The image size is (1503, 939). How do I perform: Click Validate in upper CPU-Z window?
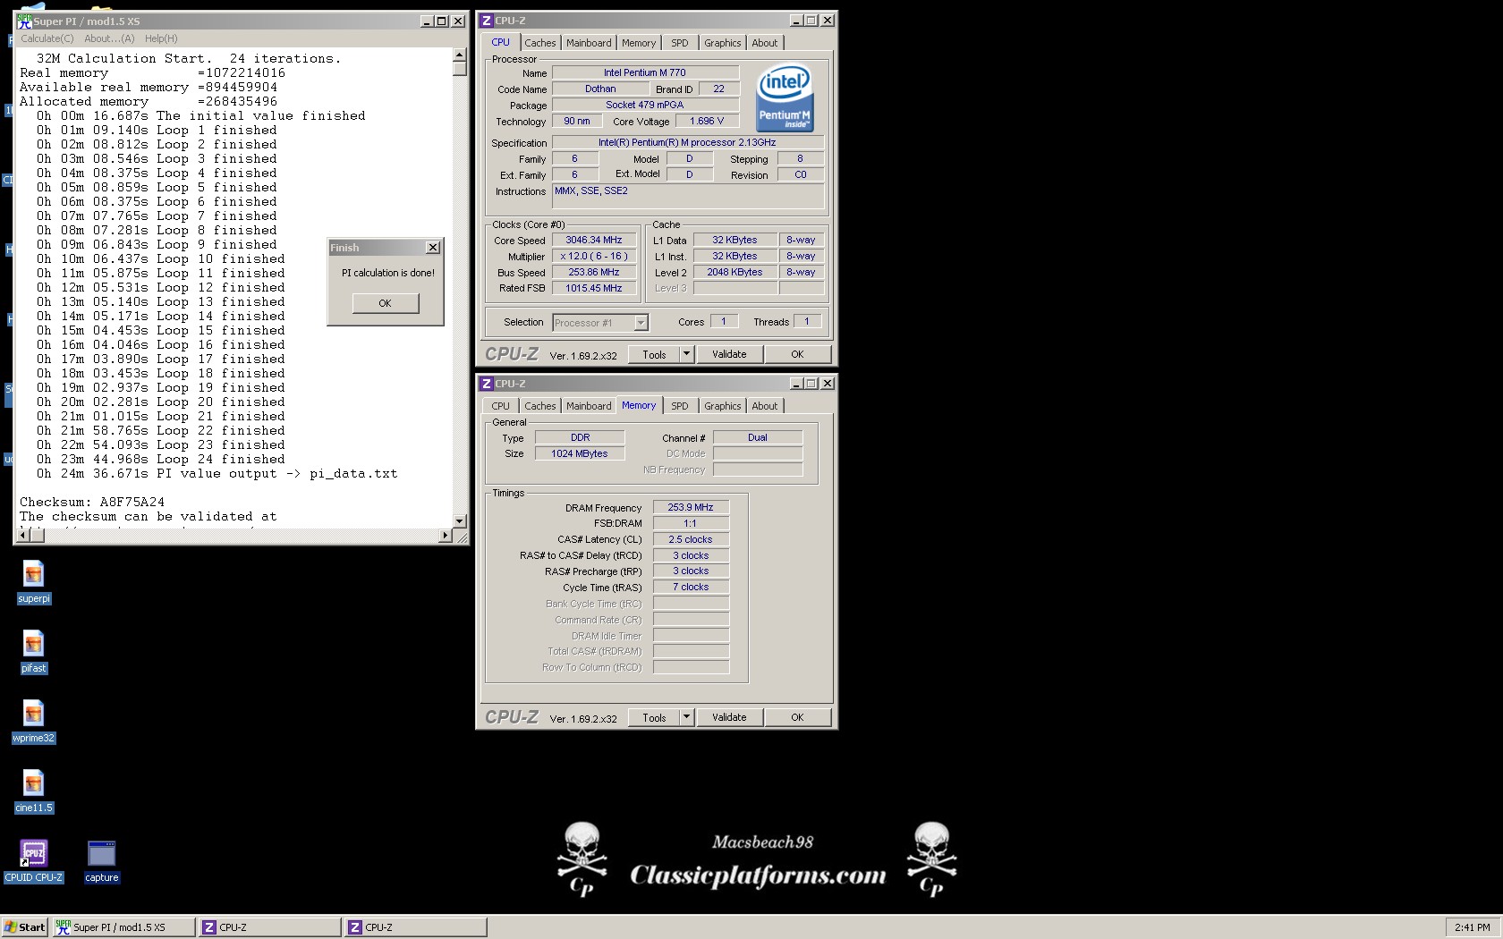click(x=729, y=354)
